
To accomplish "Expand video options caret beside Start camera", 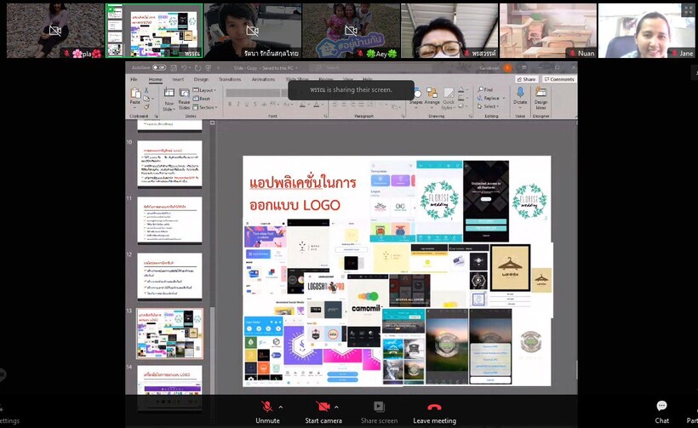I will tap(336, 407).
